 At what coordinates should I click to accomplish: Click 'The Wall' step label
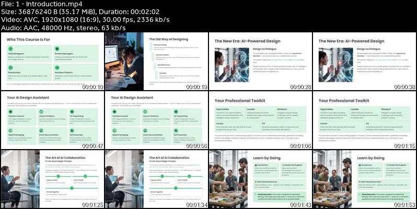click(x=163, y=73)
